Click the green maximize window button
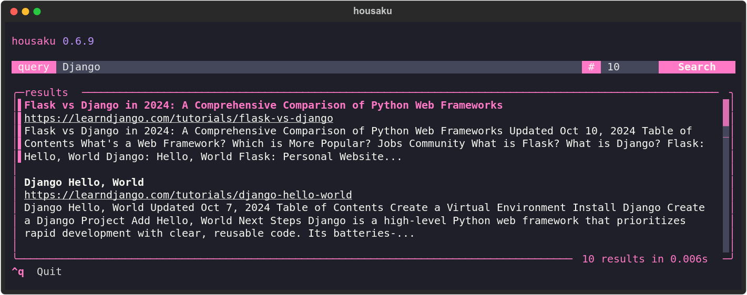This screenshot has height=295, width=747. (x=37, y=12)
